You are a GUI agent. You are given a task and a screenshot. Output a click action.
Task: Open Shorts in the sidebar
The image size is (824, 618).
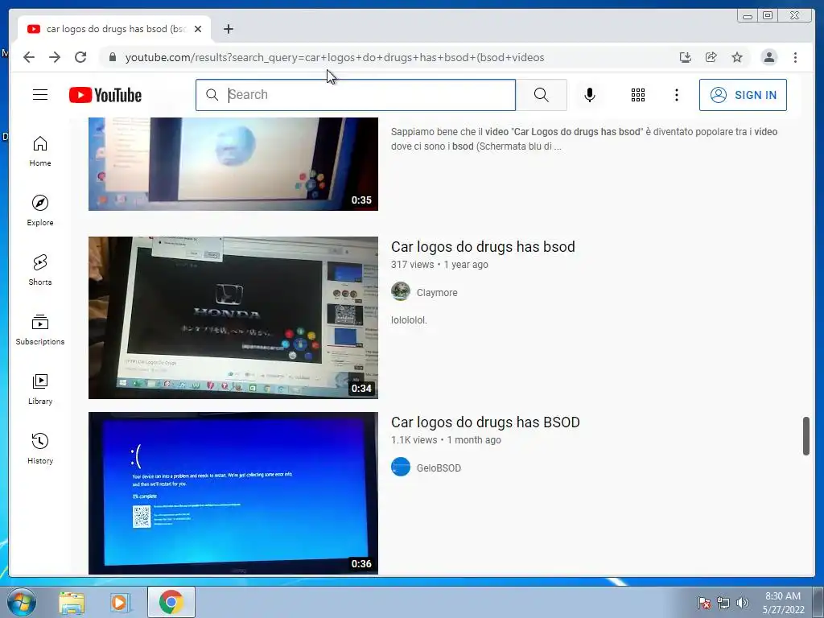coord(40,270)
